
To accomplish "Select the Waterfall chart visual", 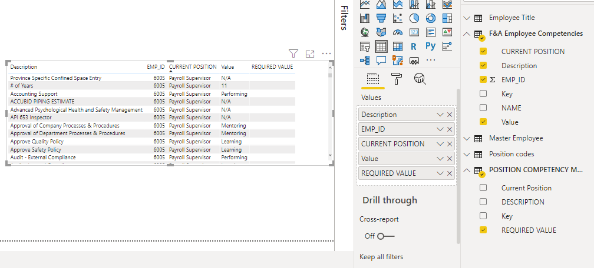I will [x=365, y=18].
